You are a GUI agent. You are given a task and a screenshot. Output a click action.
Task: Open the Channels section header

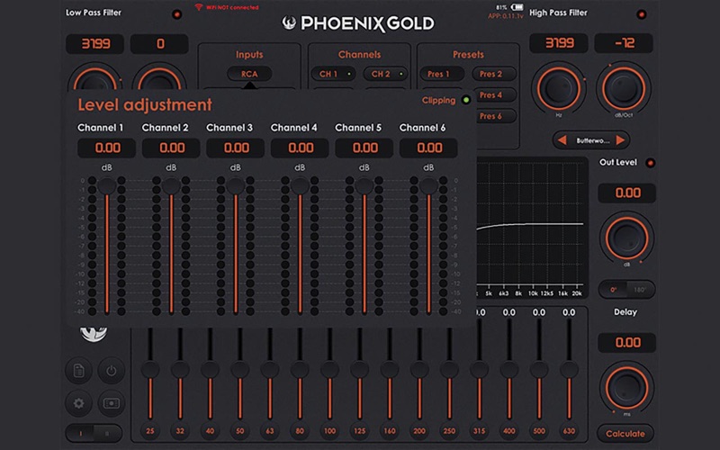point(359,55)
